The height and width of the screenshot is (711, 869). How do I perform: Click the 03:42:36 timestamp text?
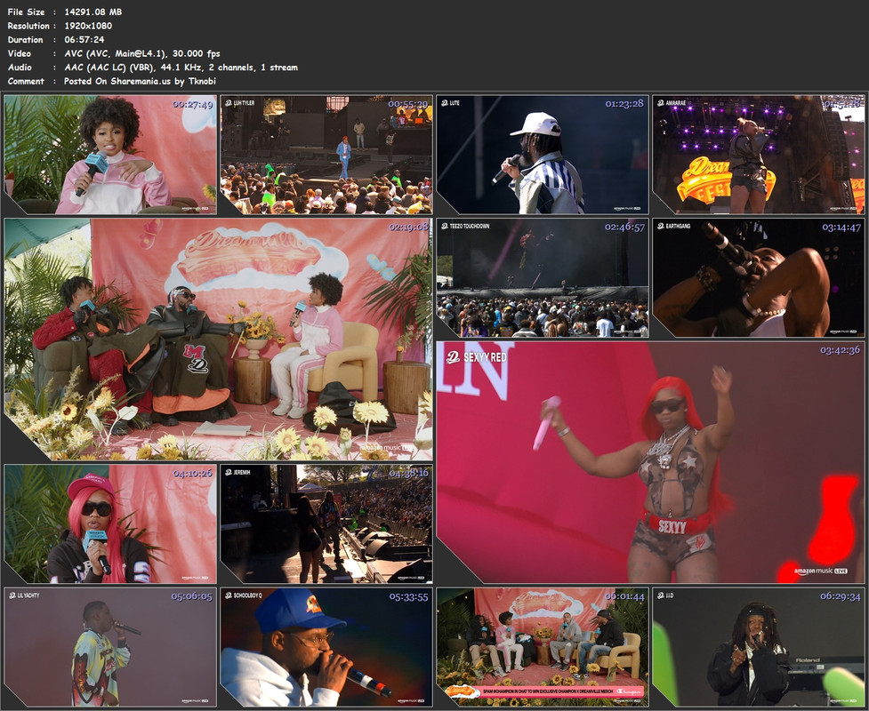841,350
